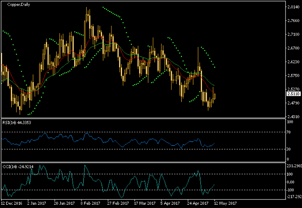This screenshot has height=208, width=302.
Task: Click the current price label 2.5110
Action: (294, 94)
